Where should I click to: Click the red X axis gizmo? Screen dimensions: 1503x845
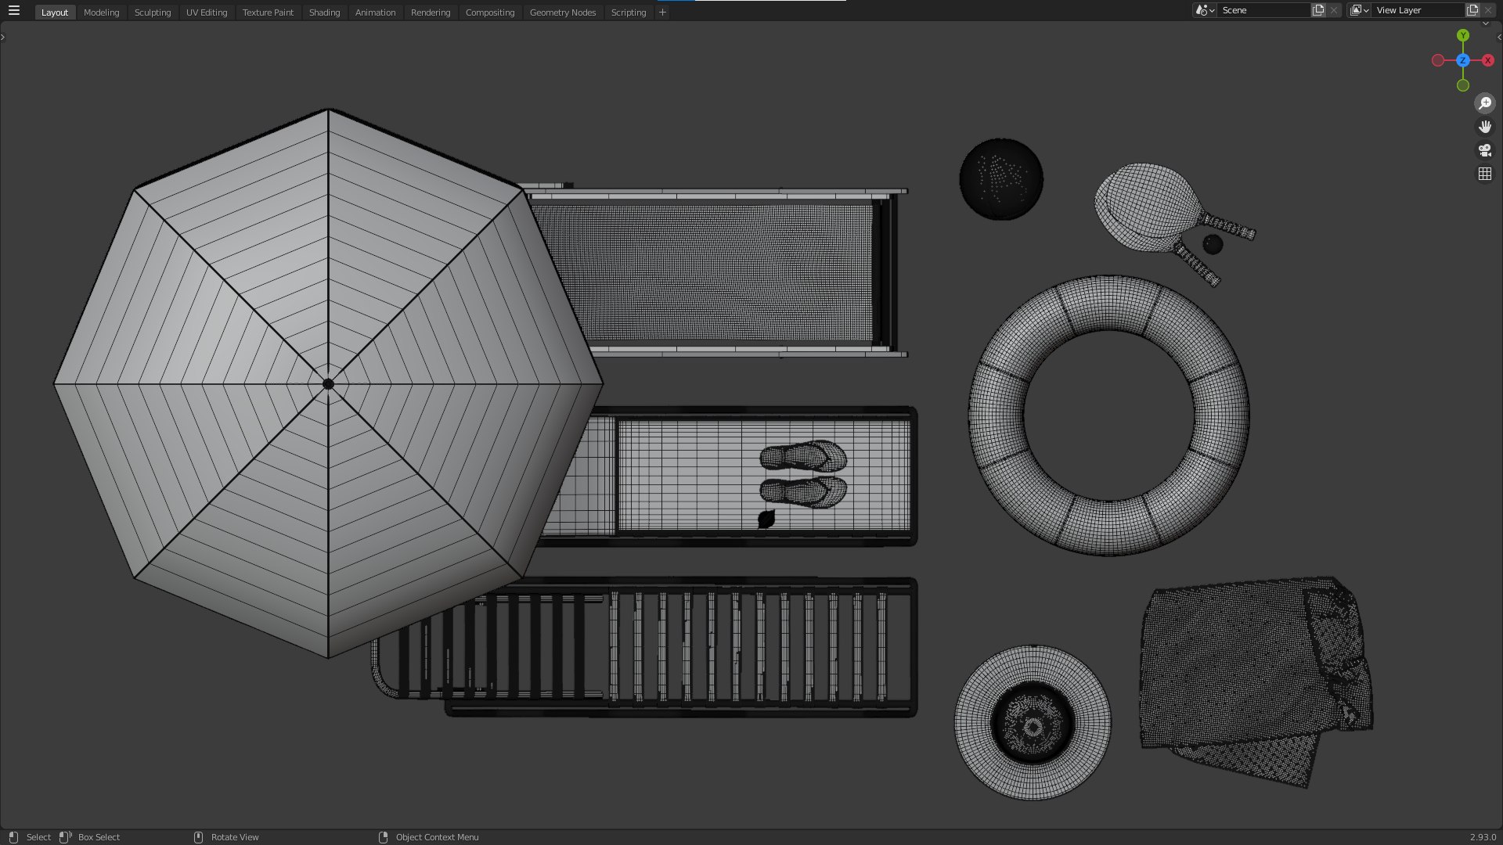[1487, 60]
